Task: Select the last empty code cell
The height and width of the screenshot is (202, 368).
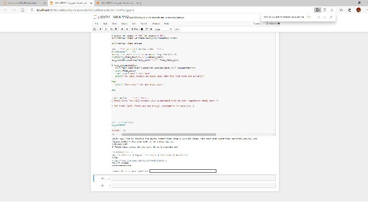Action: coord(193,185)
